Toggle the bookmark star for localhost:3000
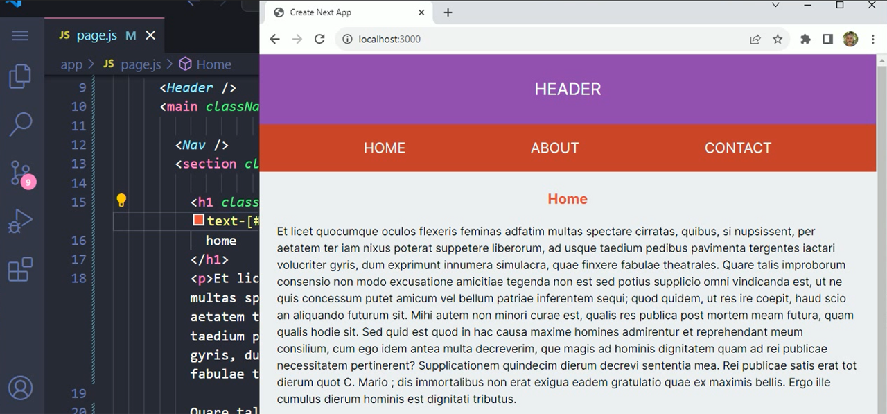The height and width of the screenshot is (414, 887). tap(778, 39)
